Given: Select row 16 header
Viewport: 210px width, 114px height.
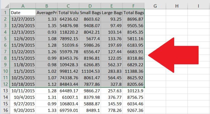Looking at the screenshot, I should click(5, 110).
